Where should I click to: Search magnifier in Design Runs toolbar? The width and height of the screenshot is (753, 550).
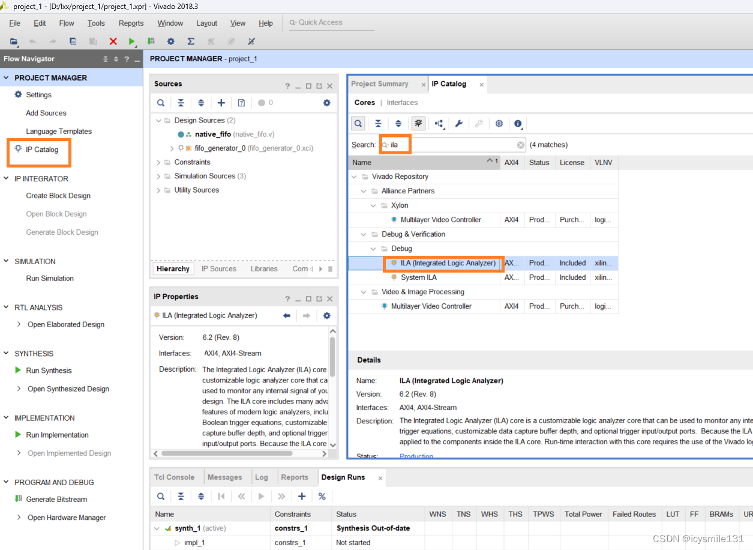tap(161, 496)
